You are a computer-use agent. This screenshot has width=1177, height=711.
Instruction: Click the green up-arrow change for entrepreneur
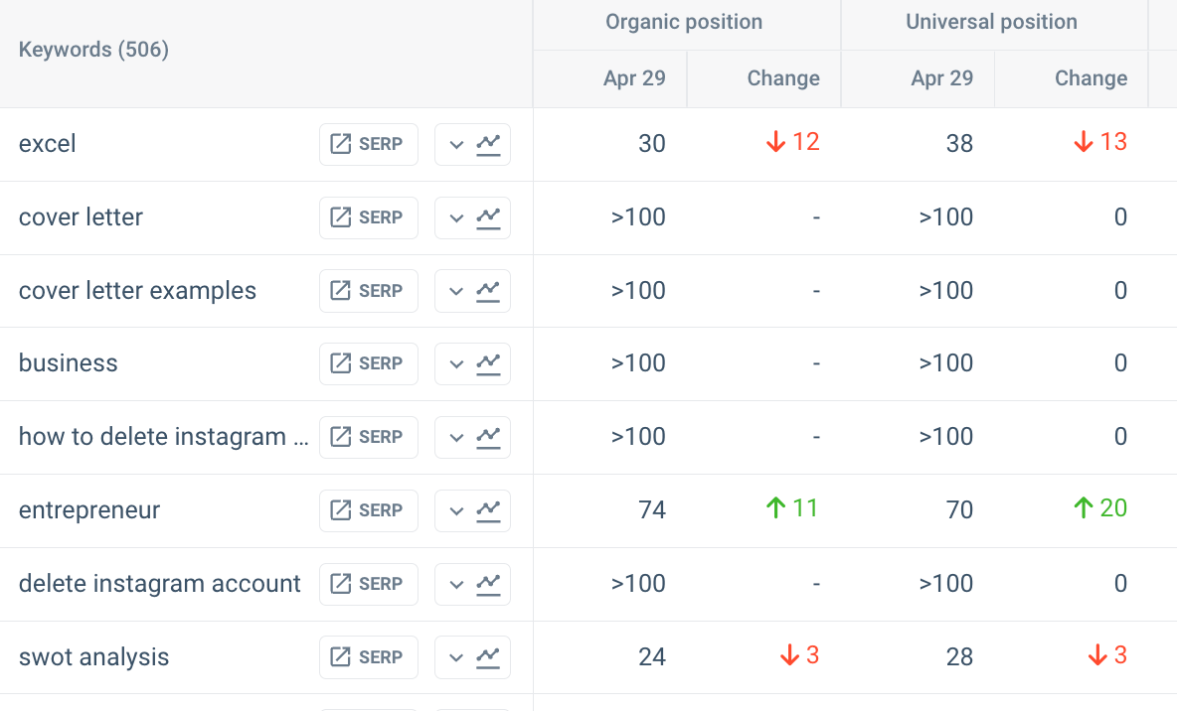pos(791,509)
